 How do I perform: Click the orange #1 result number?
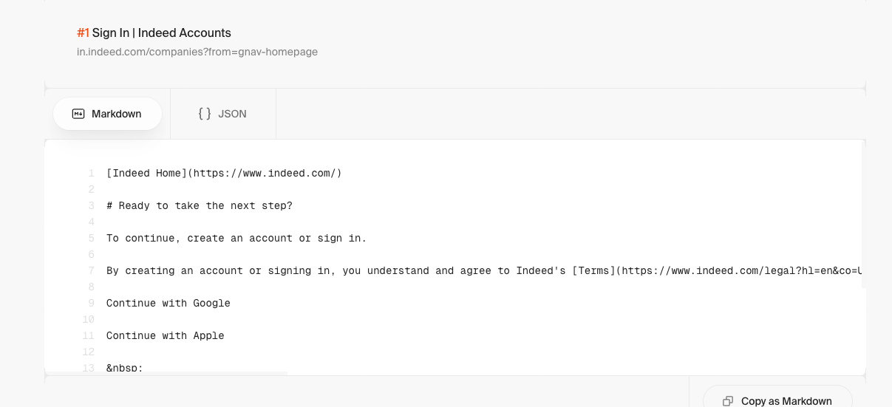tap(83, 33)
